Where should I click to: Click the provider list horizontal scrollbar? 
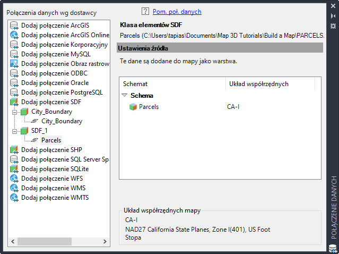coord(42,241)
